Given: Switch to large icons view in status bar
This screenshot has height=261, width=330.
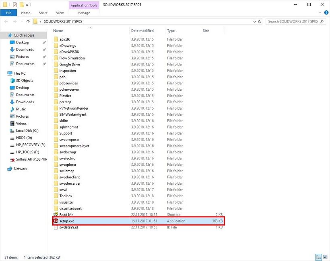Looking at the screenshot, I should [x=325, y=257].
